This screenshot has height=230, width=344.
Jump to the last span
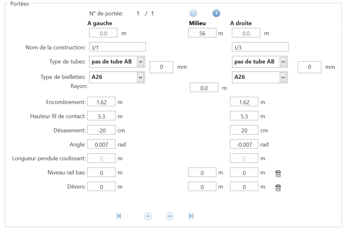pos(191,216)
